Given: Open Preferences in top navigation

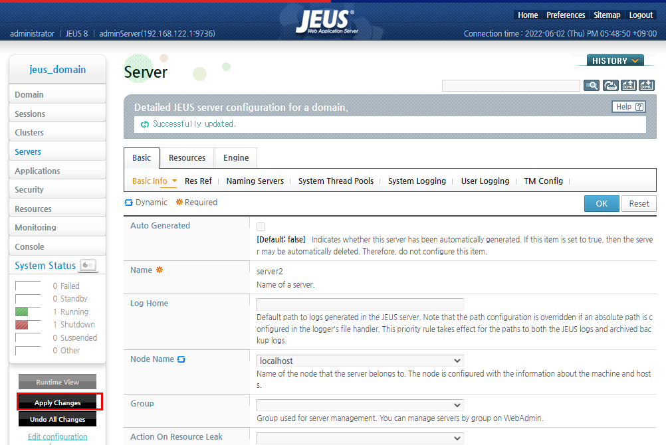Looking at the screenshot, I should tap(566, 15).
